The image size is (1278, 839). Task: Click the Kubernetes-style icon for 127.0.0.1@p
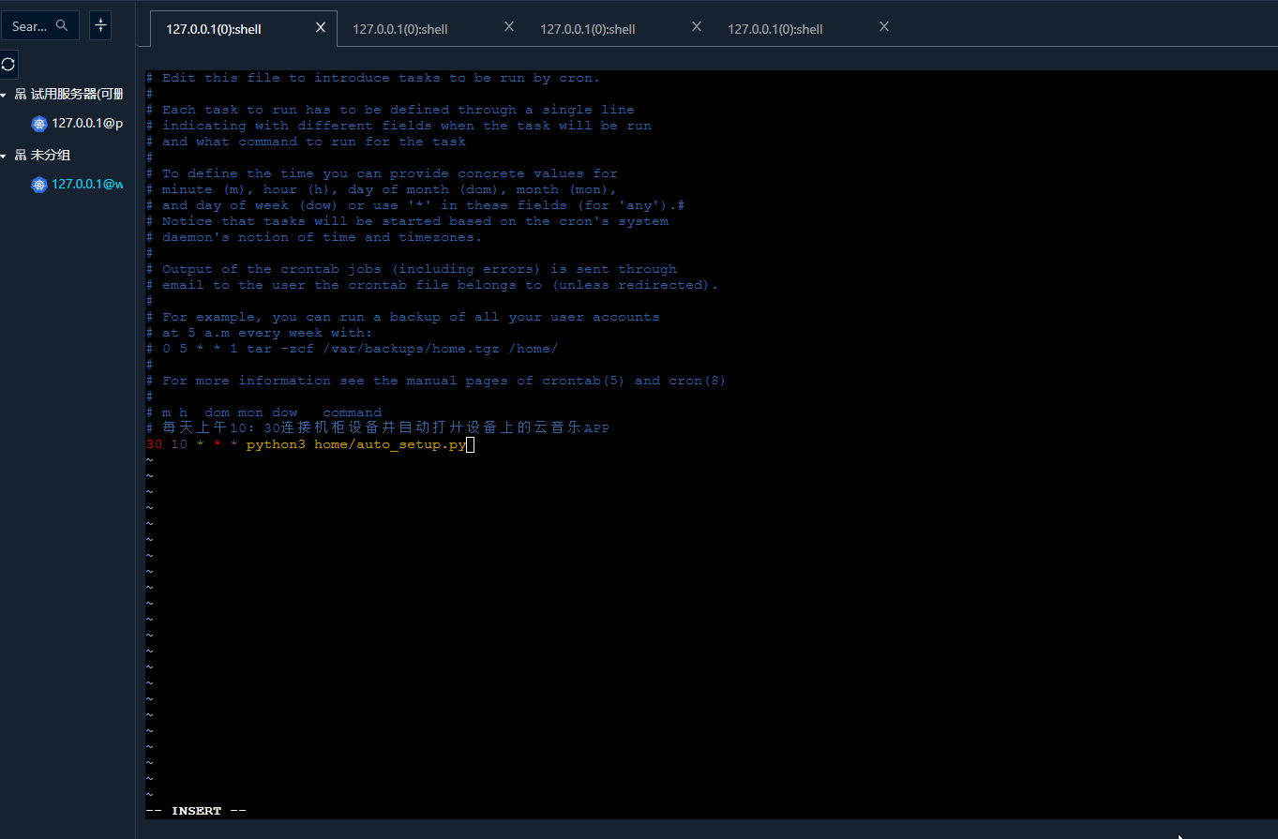pyautogui.click(x=38, y=123)
